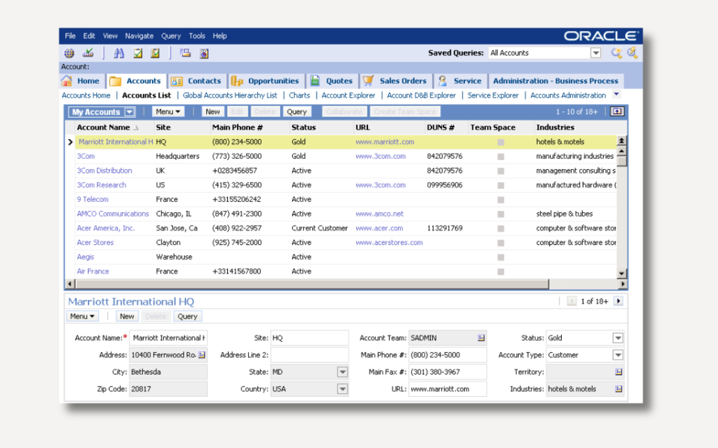The height and width of the screenshot is (448, 718).
Task: Click the Tasks checkmark clipboard icon
Action: click(138, 53)
